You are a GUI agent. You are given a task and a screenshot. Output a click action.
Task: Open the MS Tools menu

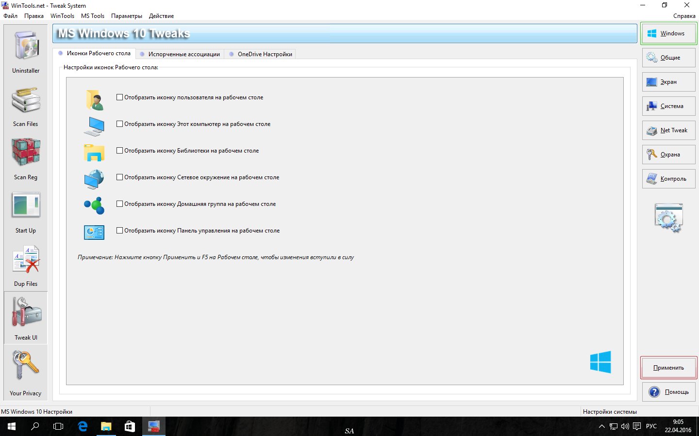(x=92, y=16)
